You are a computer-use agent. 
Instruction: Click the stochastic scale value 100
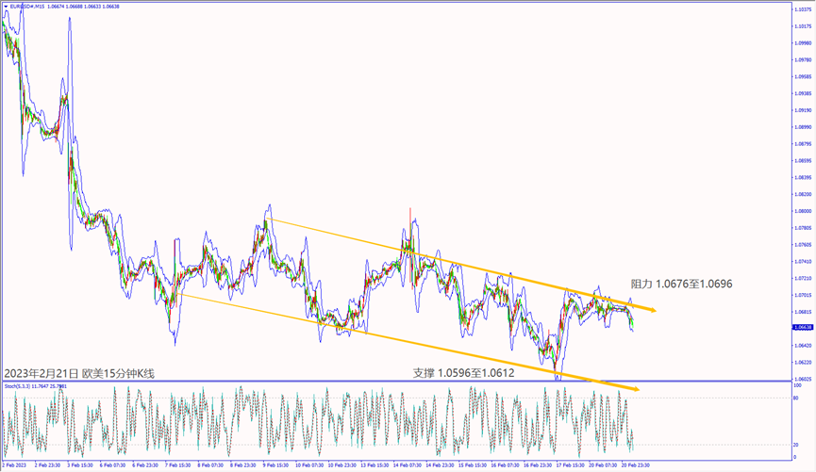click(798, 385)
